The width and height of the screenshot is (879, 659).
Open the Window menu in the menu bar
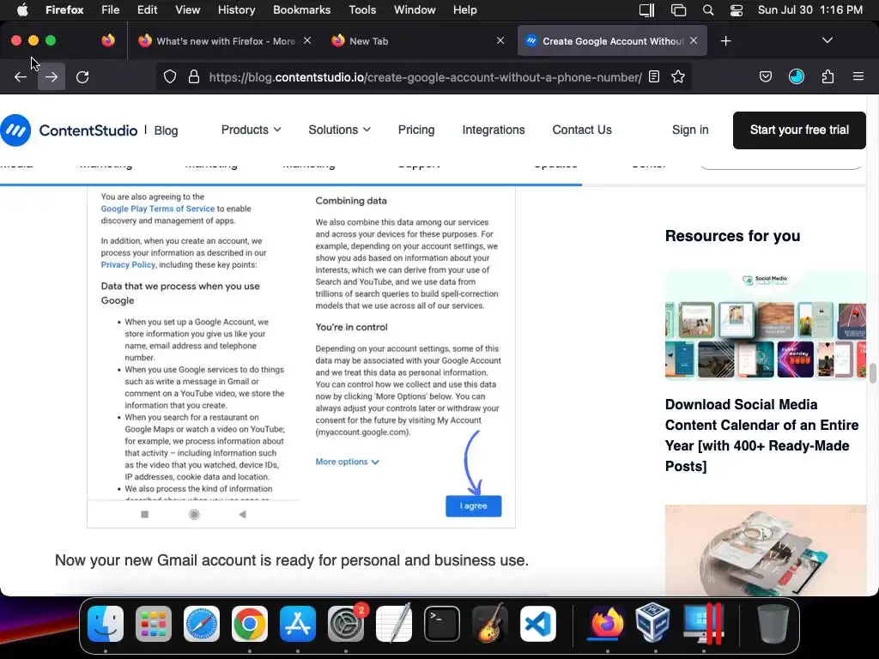[415, 9]
